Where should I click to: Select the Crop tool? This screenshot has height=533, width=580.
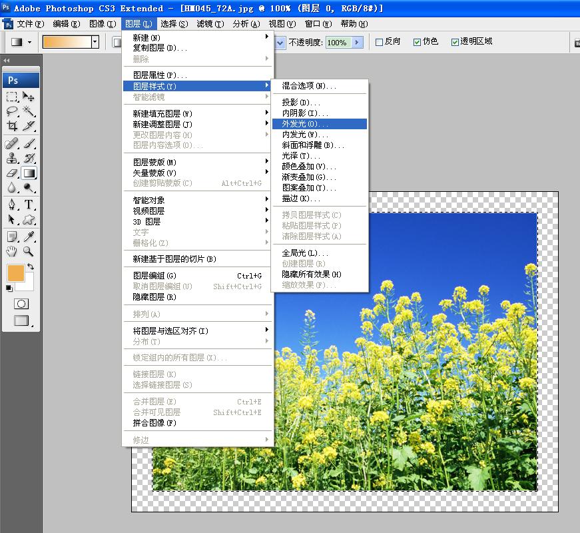click(x=12, y=126)
